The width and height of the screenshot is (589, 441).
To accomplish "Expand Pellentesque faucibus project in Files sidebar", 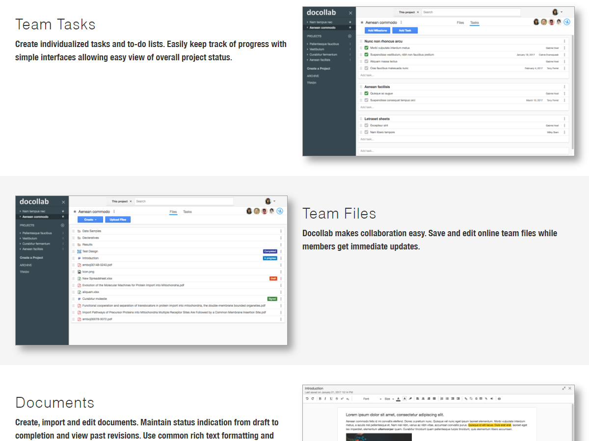I will click(x=21, y=233).
